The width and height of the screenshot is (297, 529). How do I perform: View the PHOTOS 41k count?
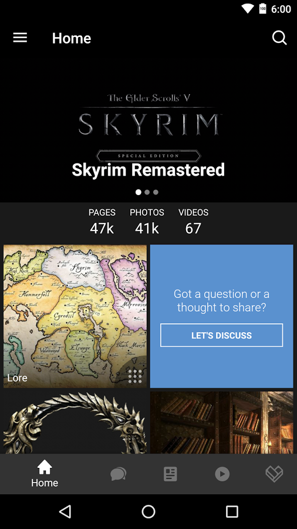pos(147,222)
